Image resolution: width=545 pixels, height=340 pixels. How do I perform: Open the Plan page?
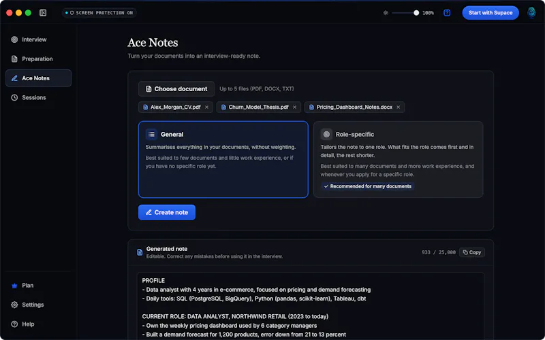(38, 286)
